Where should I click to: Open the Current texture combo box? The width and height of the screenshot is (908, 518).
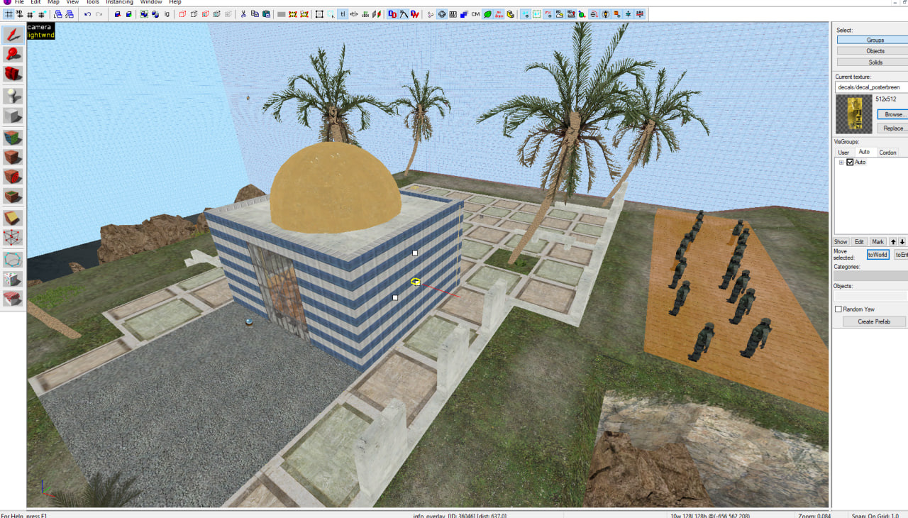point(871,87)
